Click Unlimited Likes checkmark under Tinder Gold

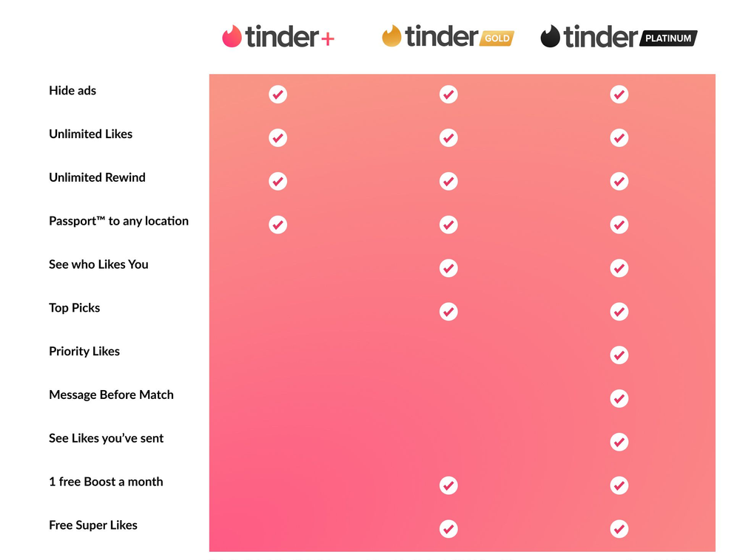click(448, 138)
